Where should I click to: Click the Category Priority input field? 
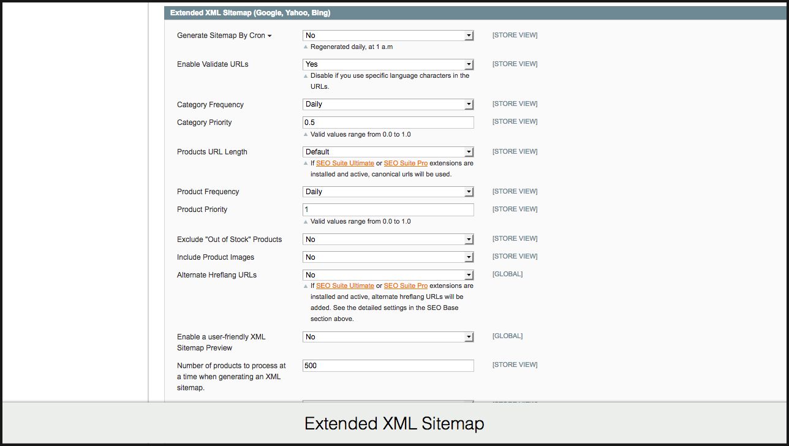click(x=388, y=123)
